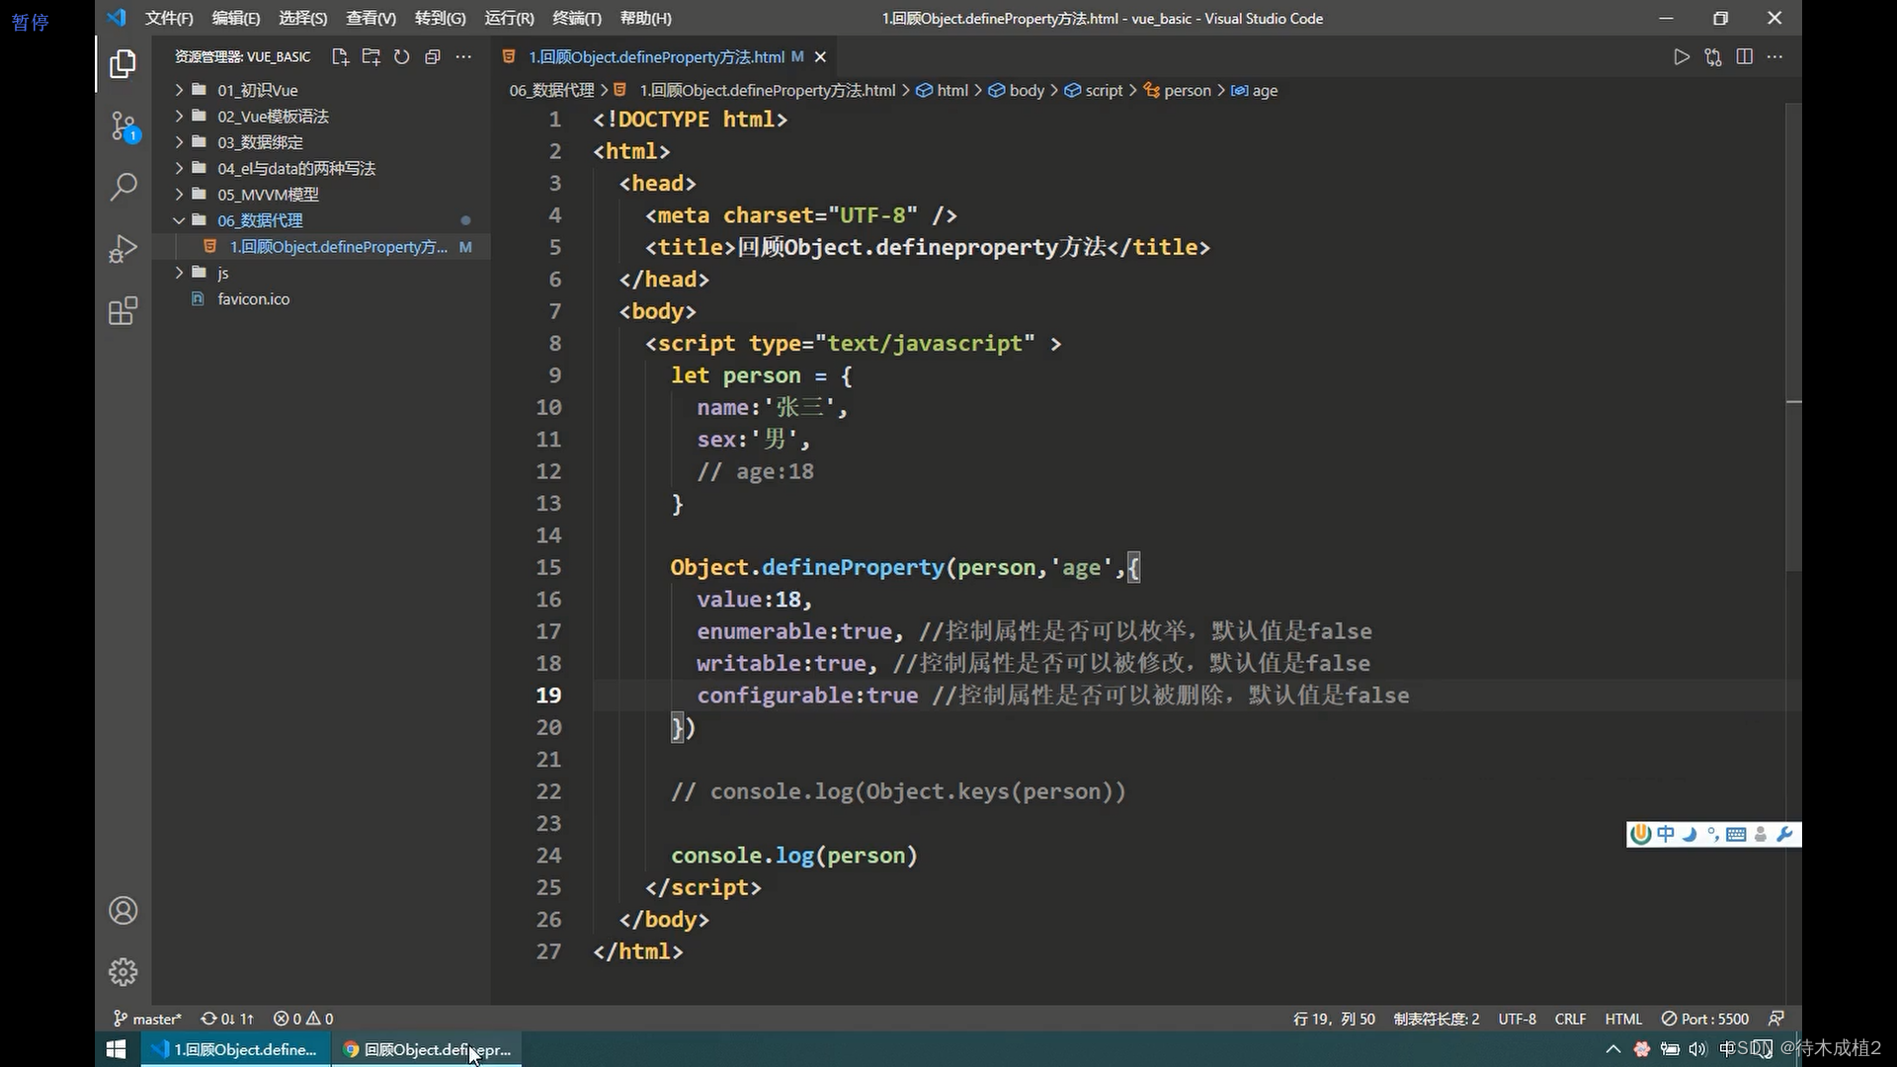Click the 06_数据代理 breadcrumb

point(551,91)
